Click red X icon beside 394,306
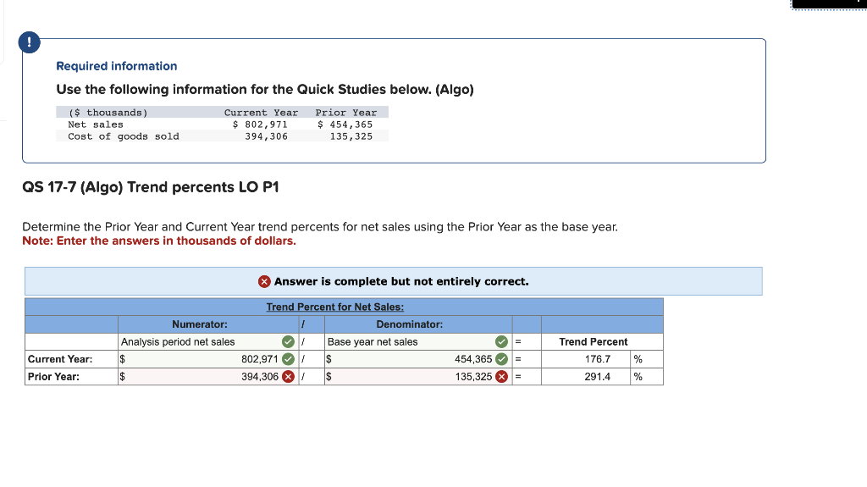The image size is (867, 487). [x=288, y=377]
